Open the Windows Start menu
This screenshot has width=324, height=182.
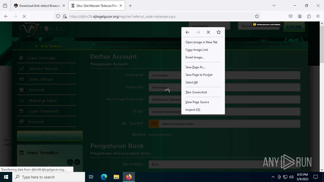[x=6, y=177]
